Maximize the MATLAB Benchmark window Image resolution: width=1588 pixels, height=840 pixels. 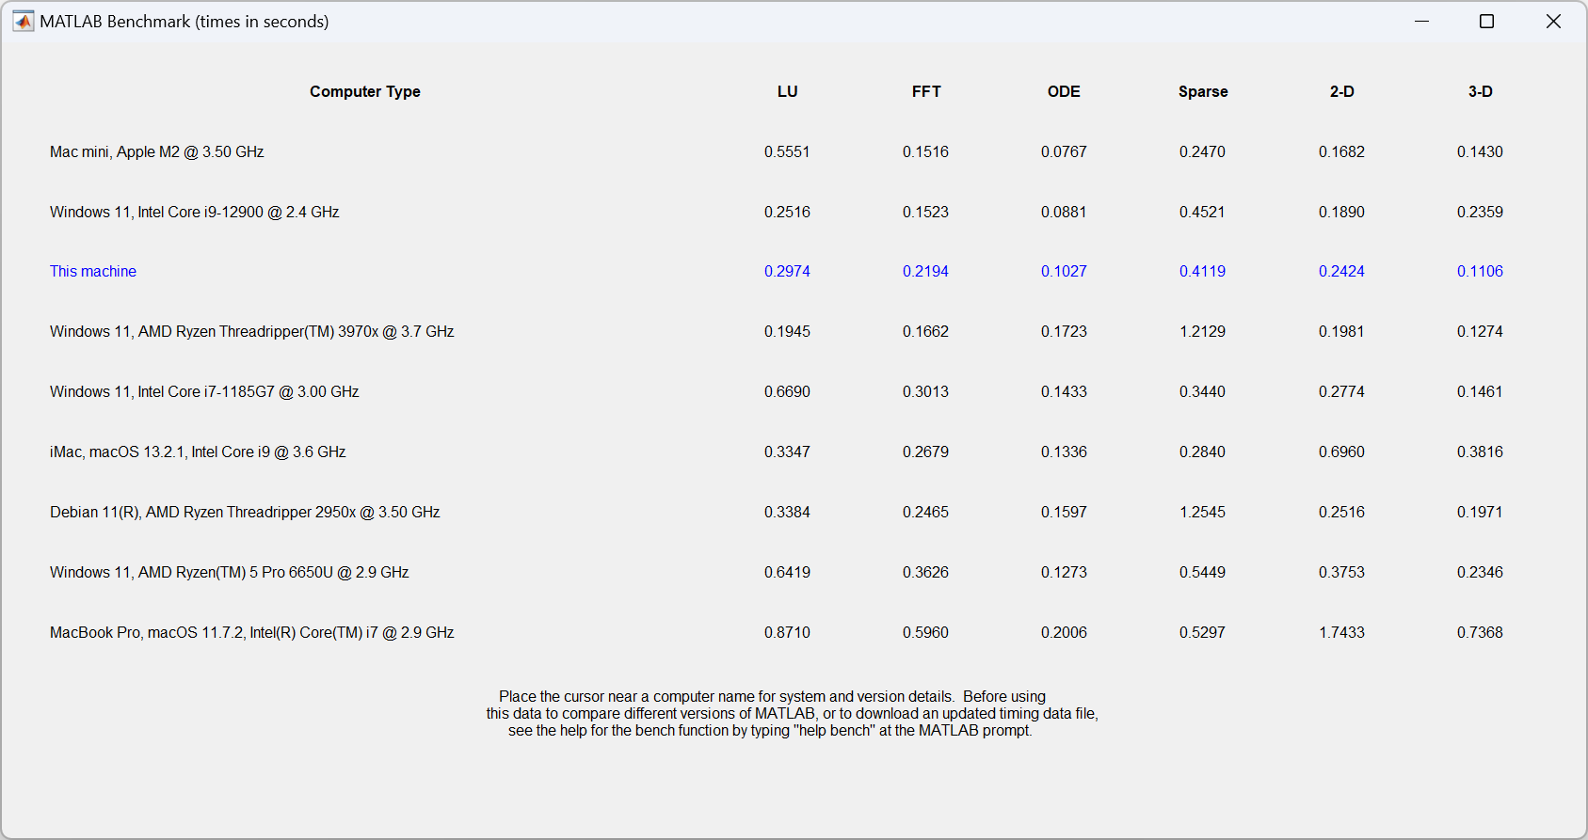[1487, 22]
